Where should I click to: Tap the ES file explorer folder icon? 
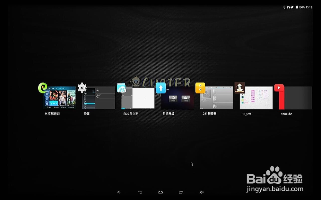point(121,88)
